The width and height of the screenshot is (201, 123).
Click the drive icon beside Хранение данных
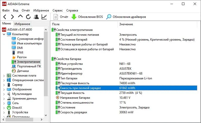9,99
